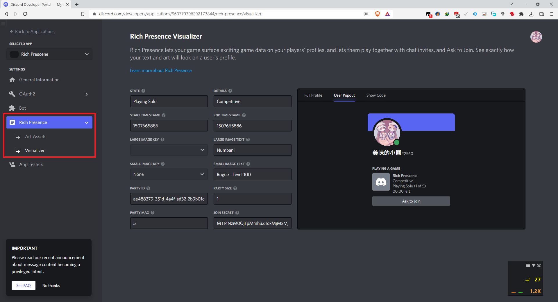Select the OAuth2 wrench icon

pyautogui.click(x=12, y=94)
